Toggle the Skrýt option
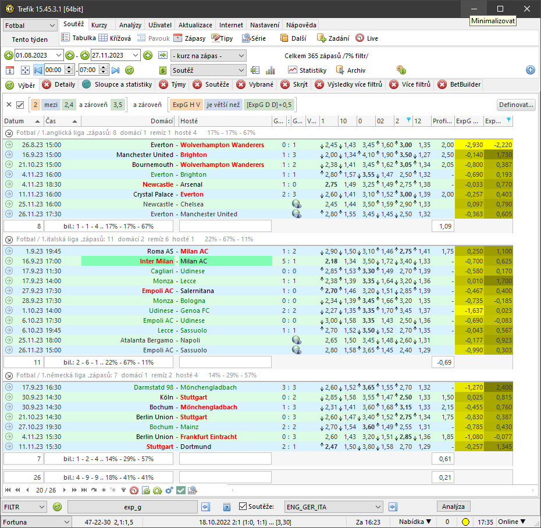541x528 pixels. 294,84
